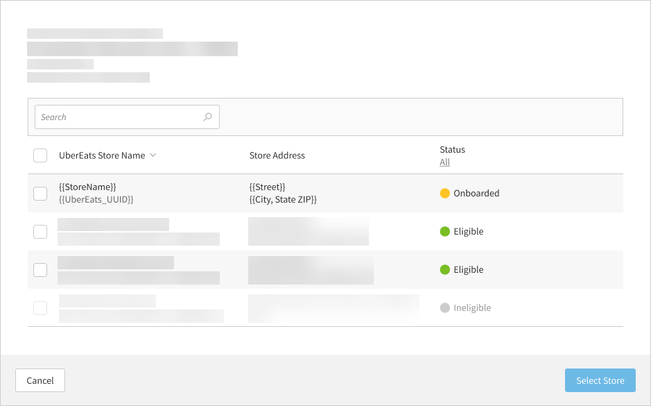Click the yellow Onboarded status dot

point(445,194)
